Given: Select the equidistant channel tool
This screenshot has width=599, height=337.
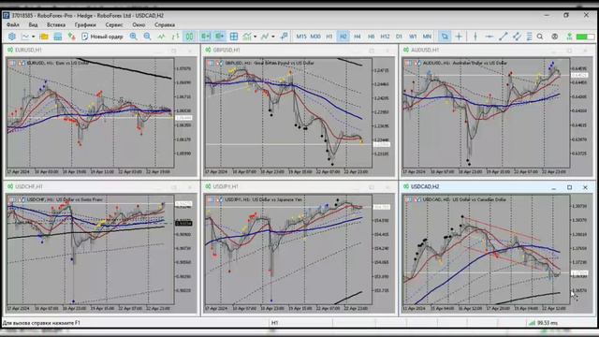Looking at the screenshot, I should click(517, 37).
